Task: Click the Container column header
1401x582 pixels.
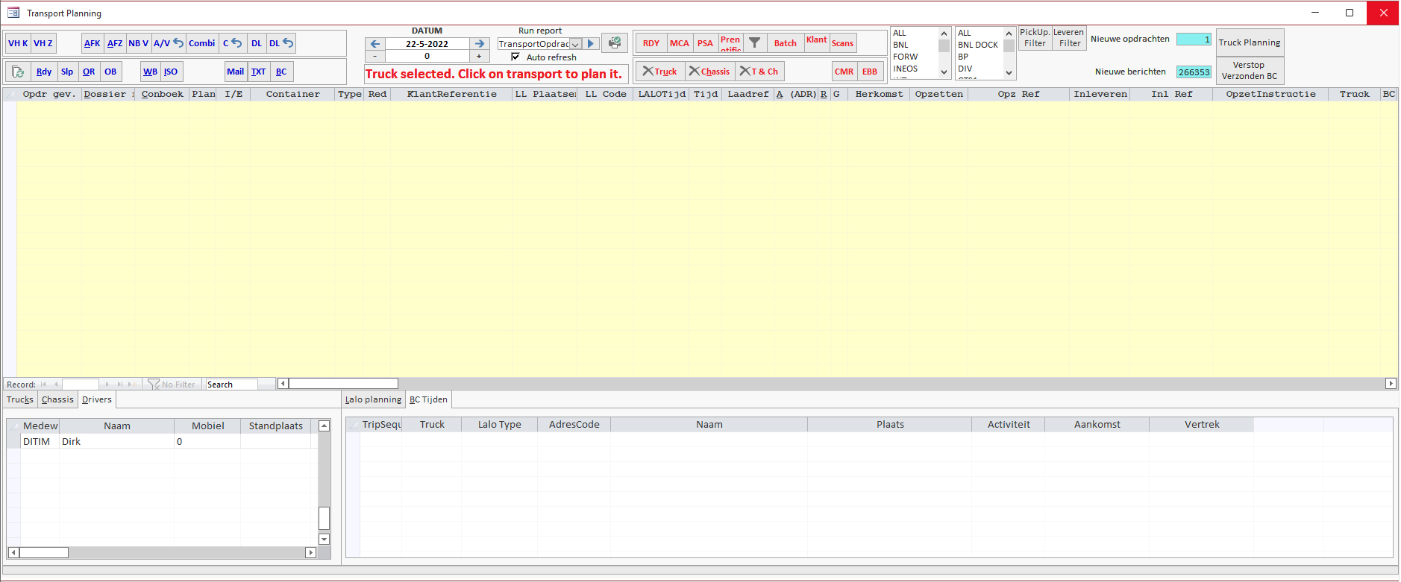Action: pos(293,94)
